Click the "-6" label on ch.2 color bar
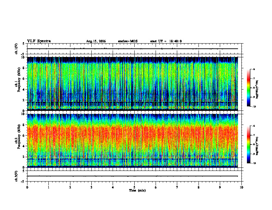The image size is (272, 210). click(254, 126)
